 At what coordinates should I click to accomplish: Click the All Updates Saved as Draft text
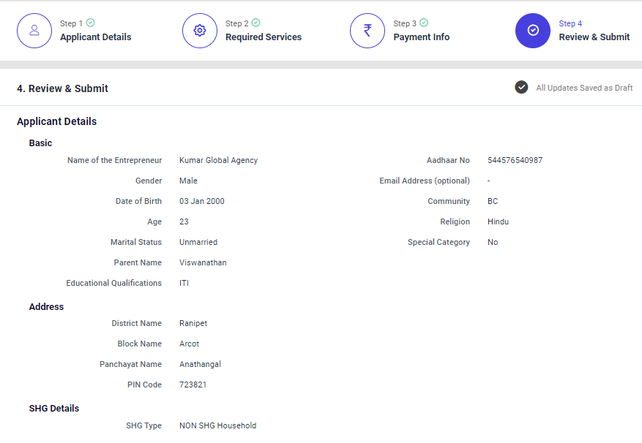tap(584, 88)
